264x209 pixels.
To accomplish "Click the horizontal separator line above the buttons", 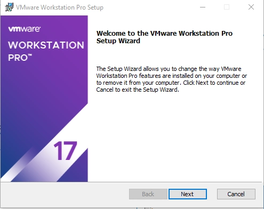I will [x=131, y=182].
